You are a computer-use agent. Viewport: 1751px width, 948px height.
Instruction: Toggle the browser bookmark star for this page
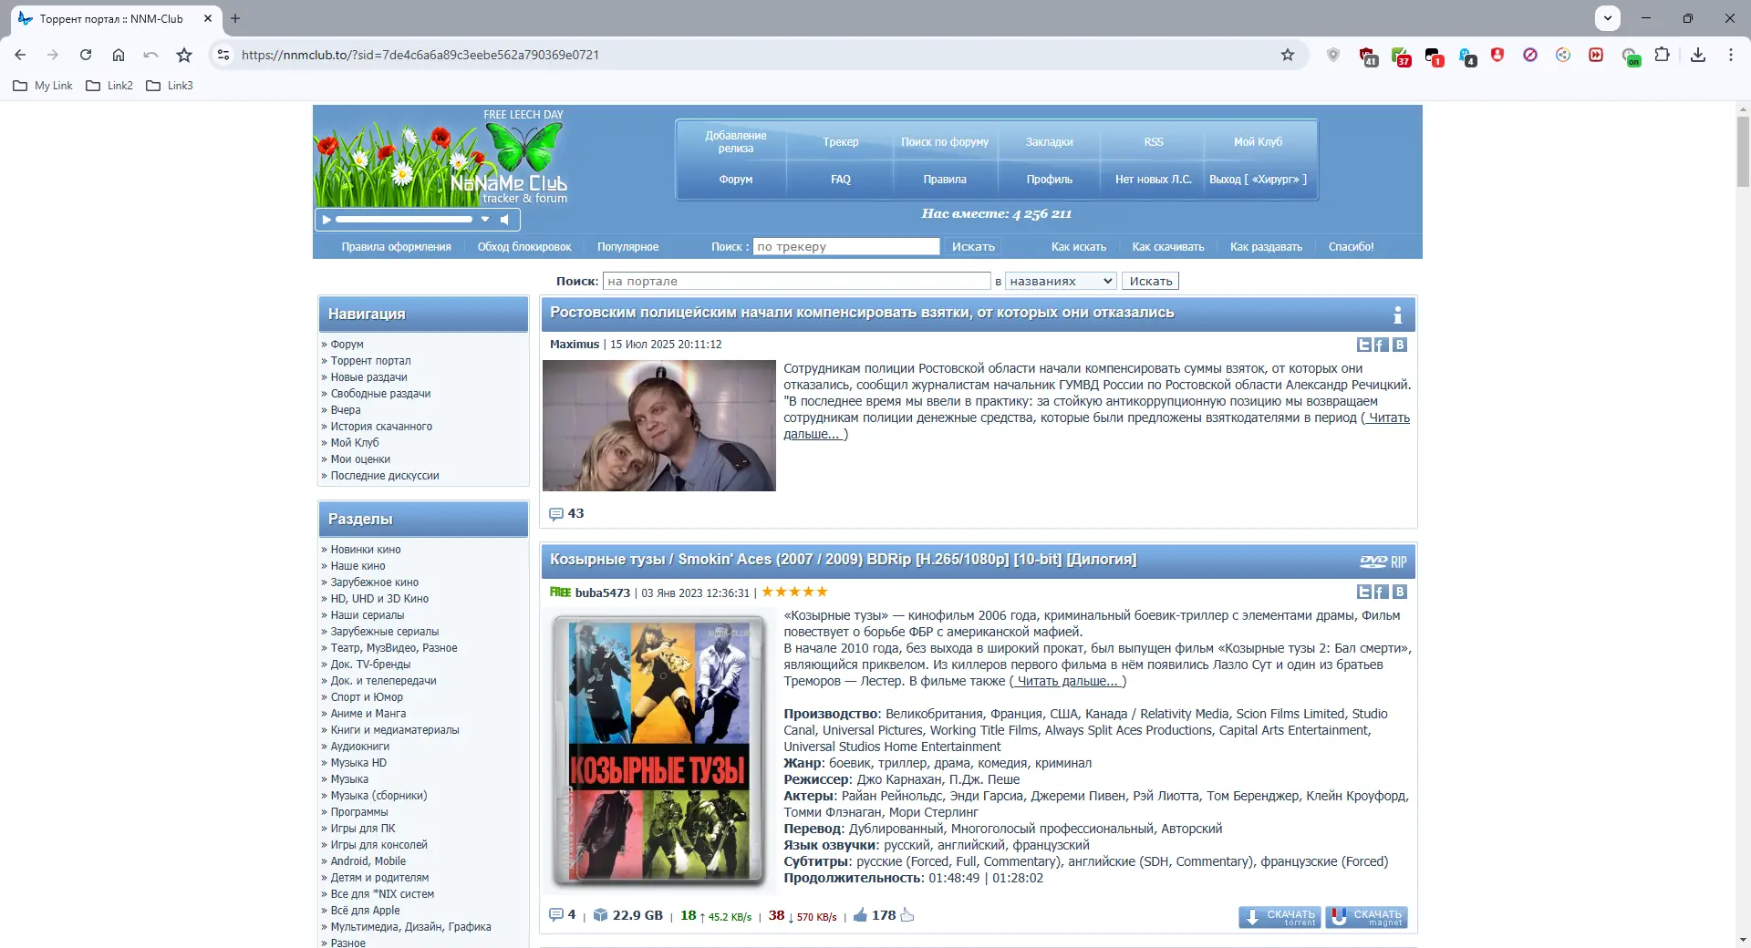1288,55
